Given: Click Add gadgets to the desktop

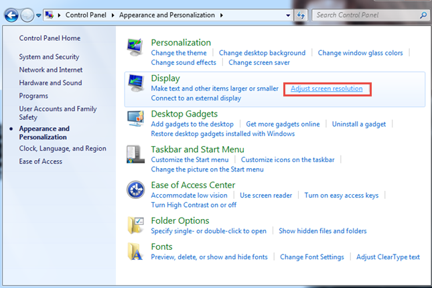Looking at the screenshot, I should tap(192, 124).
